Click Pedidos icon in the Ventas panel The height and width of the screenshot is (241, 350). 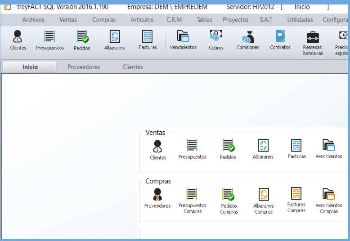pos(228,150)
